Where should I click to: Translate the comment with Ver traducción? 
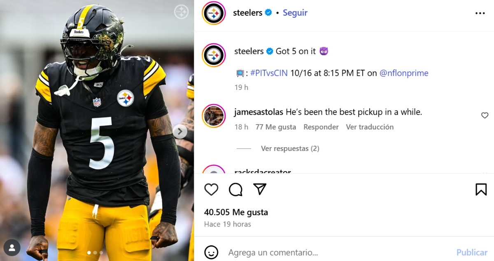click(x=370, y=127)
